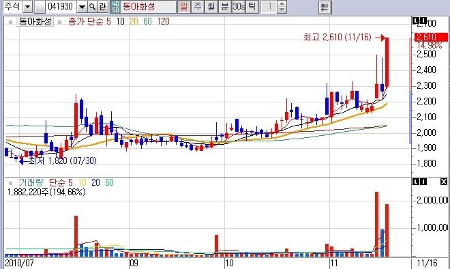Click the 2010/07 date axis label
This screenshot has width=450, height=269.
(19, 263)
